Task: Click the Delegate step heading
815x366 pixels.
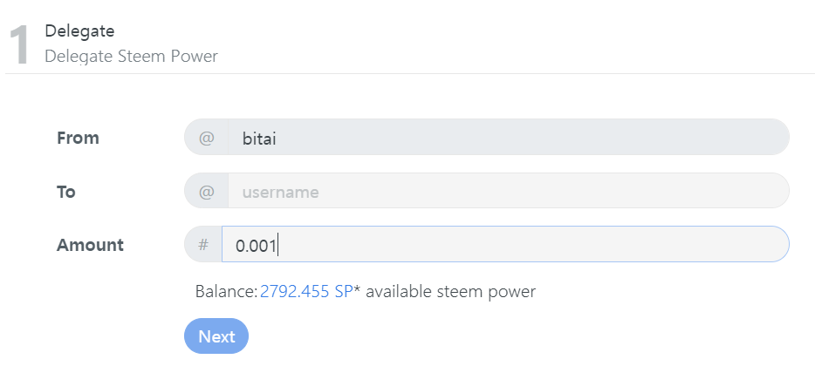Action: [79, 31]
